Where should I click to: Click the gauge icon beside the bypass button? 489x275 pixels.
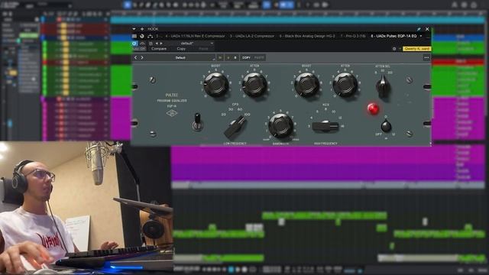pos(143,44)
